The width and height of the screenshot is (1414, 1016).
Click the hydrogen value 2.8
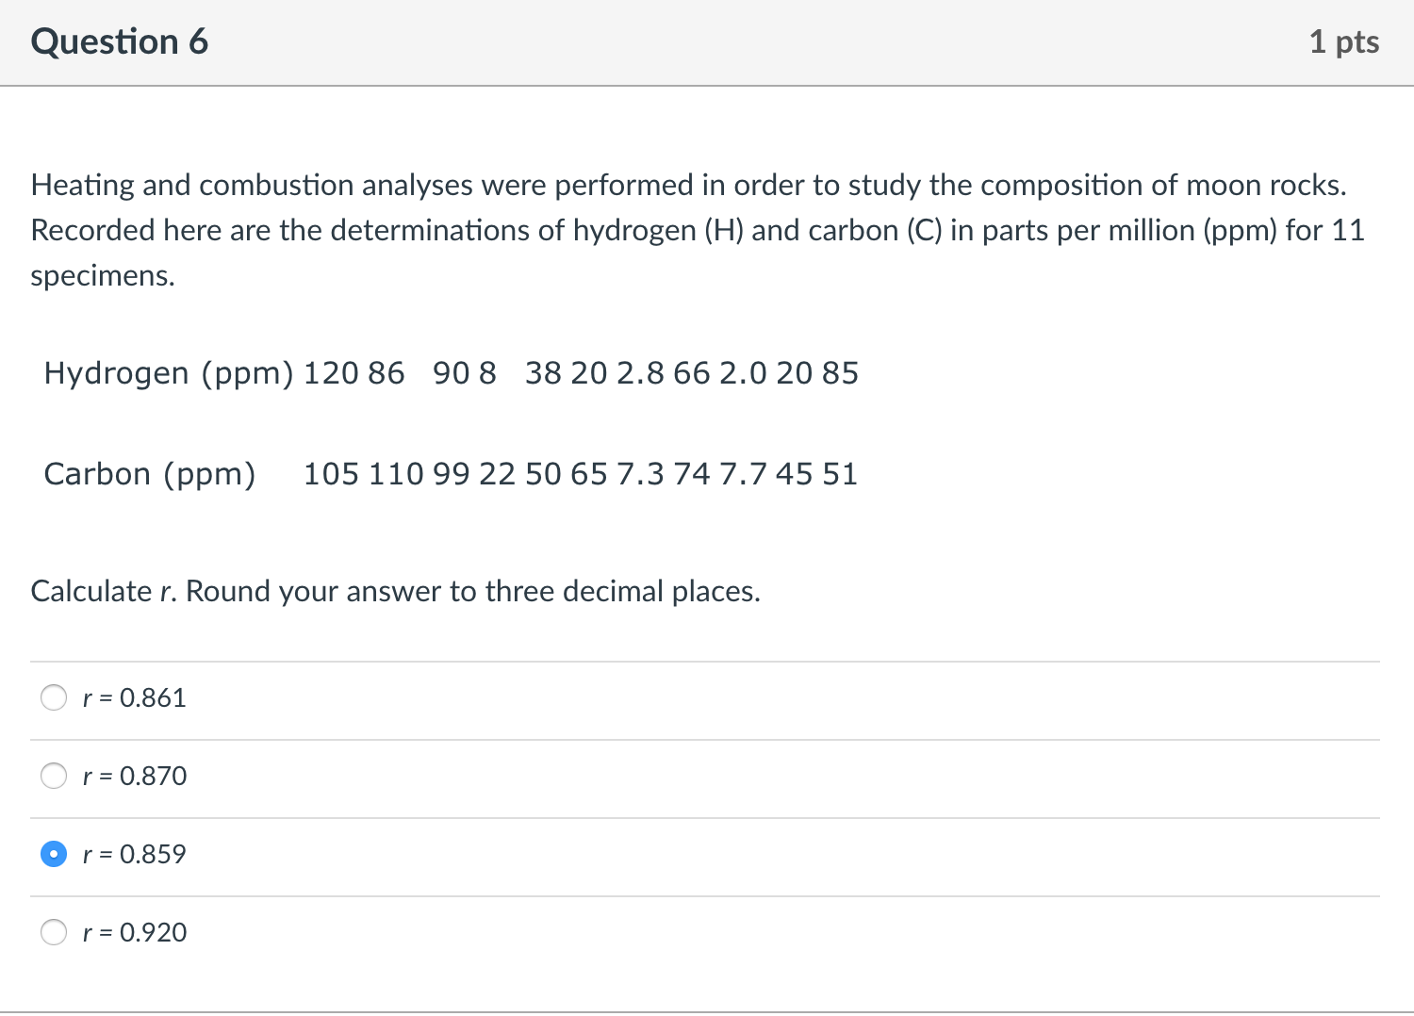[x=640, y=373]
